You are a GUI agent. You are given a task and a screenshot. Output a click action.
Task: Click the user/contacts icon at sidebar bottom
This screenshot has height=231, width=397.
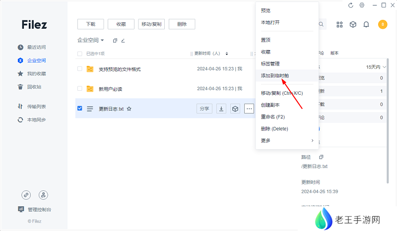pyautogui.click(x=43, y=195)
